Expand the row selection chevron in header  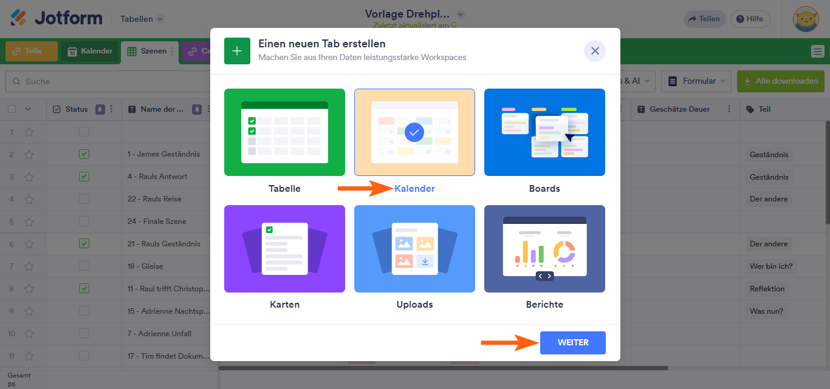[x=27, y=109]
